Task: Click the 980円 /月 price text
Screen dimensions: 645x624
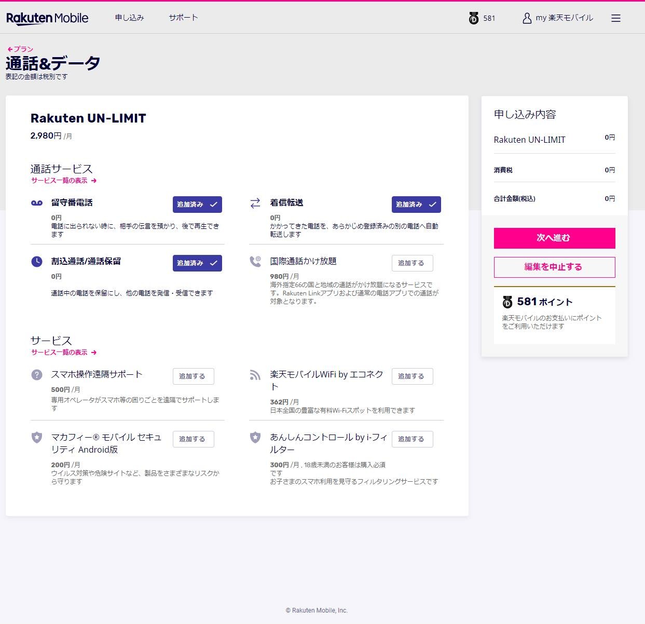Action: pyautogui.click(x=284, y=277)
